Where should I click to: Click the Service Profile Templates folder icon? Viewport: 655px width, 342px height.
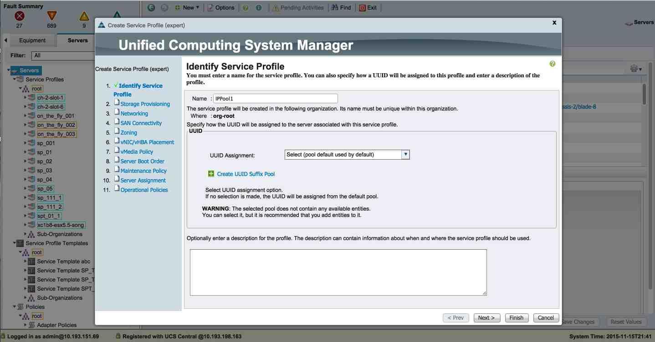20,243
